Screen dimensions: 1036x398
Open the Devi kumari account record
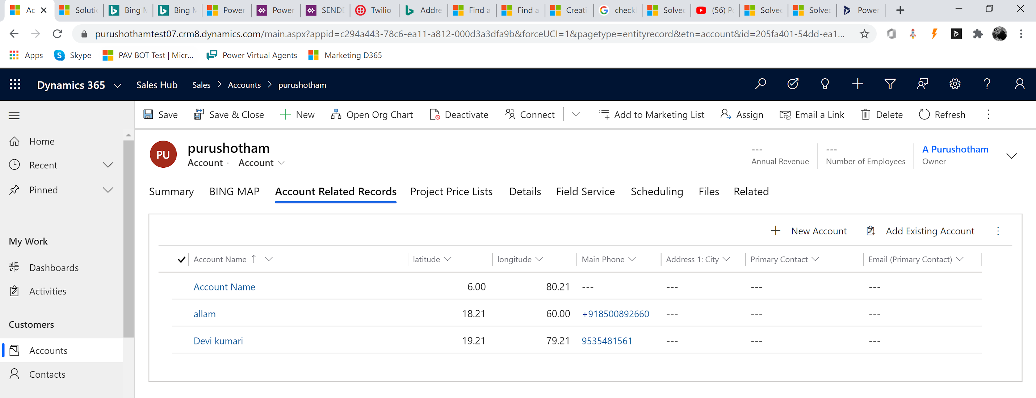218,340
